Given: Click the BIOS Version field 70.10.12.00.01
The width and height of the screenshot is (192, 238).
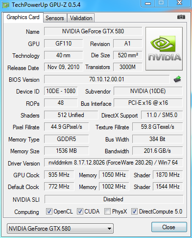Looking at the screenshot, I should pos(107,79).
